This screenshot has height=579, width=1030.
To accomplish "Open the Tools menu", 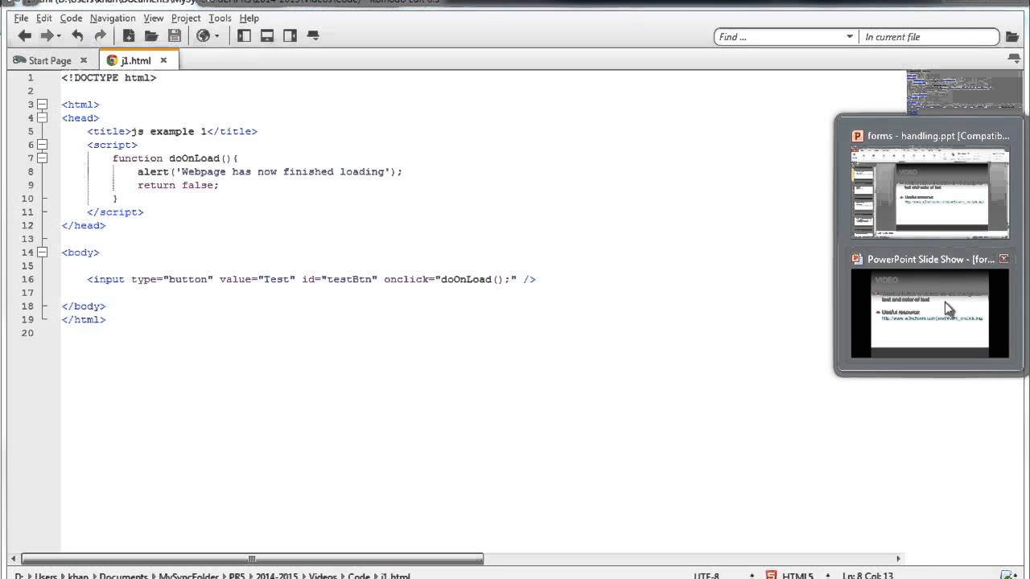I will (x=220, y=18).
